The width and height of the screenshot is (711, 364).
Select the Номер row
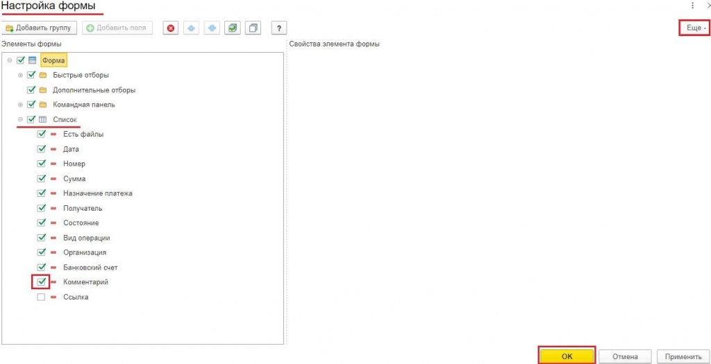point(74,164)
